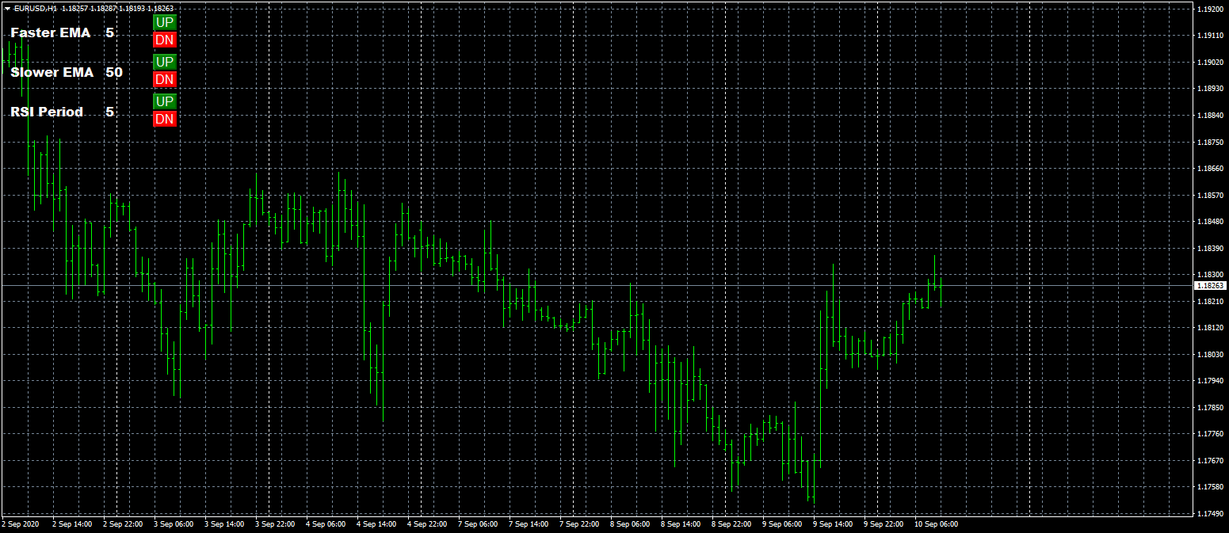This screenshot has width=1229, height=533.
Task: Click the 9 Sep 14:00 time label
Action: (832, 523)
